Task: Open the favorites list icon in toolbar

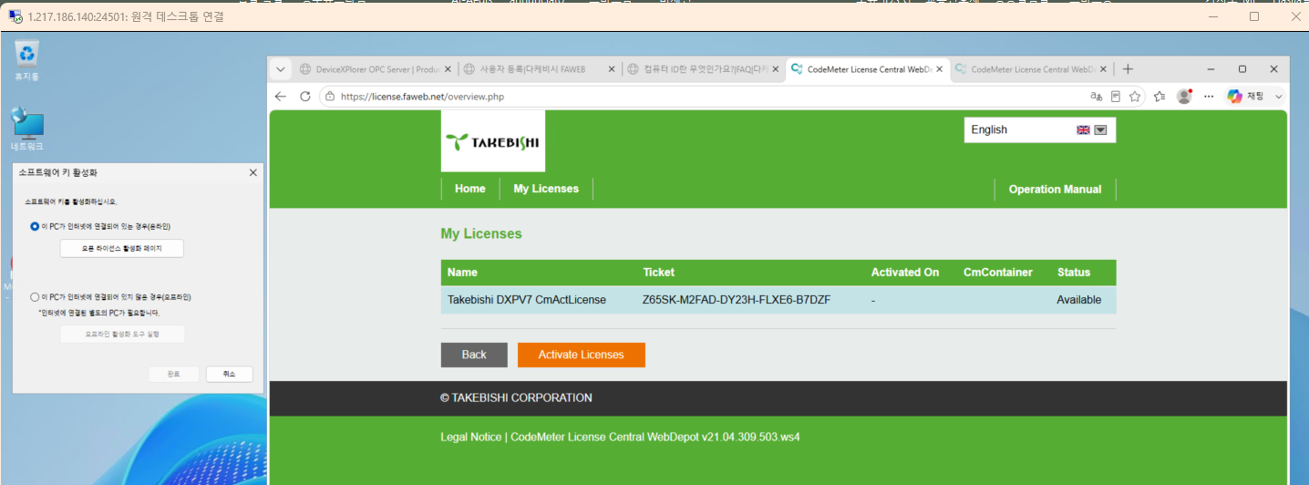Action: coord(1160,96)
